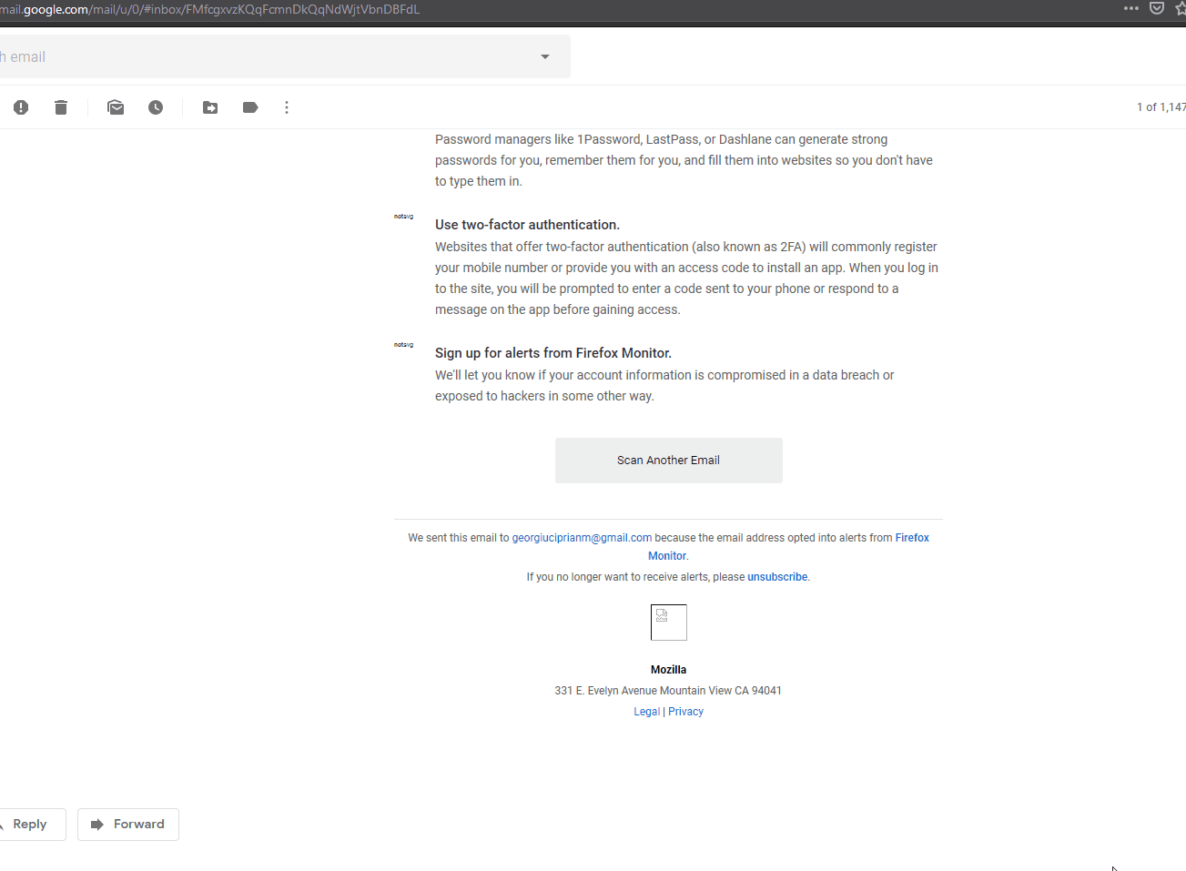This screenshot has height=871, width=1186.
Task: Click icon beside two-factor authentication heading
Action: [403, 217]
